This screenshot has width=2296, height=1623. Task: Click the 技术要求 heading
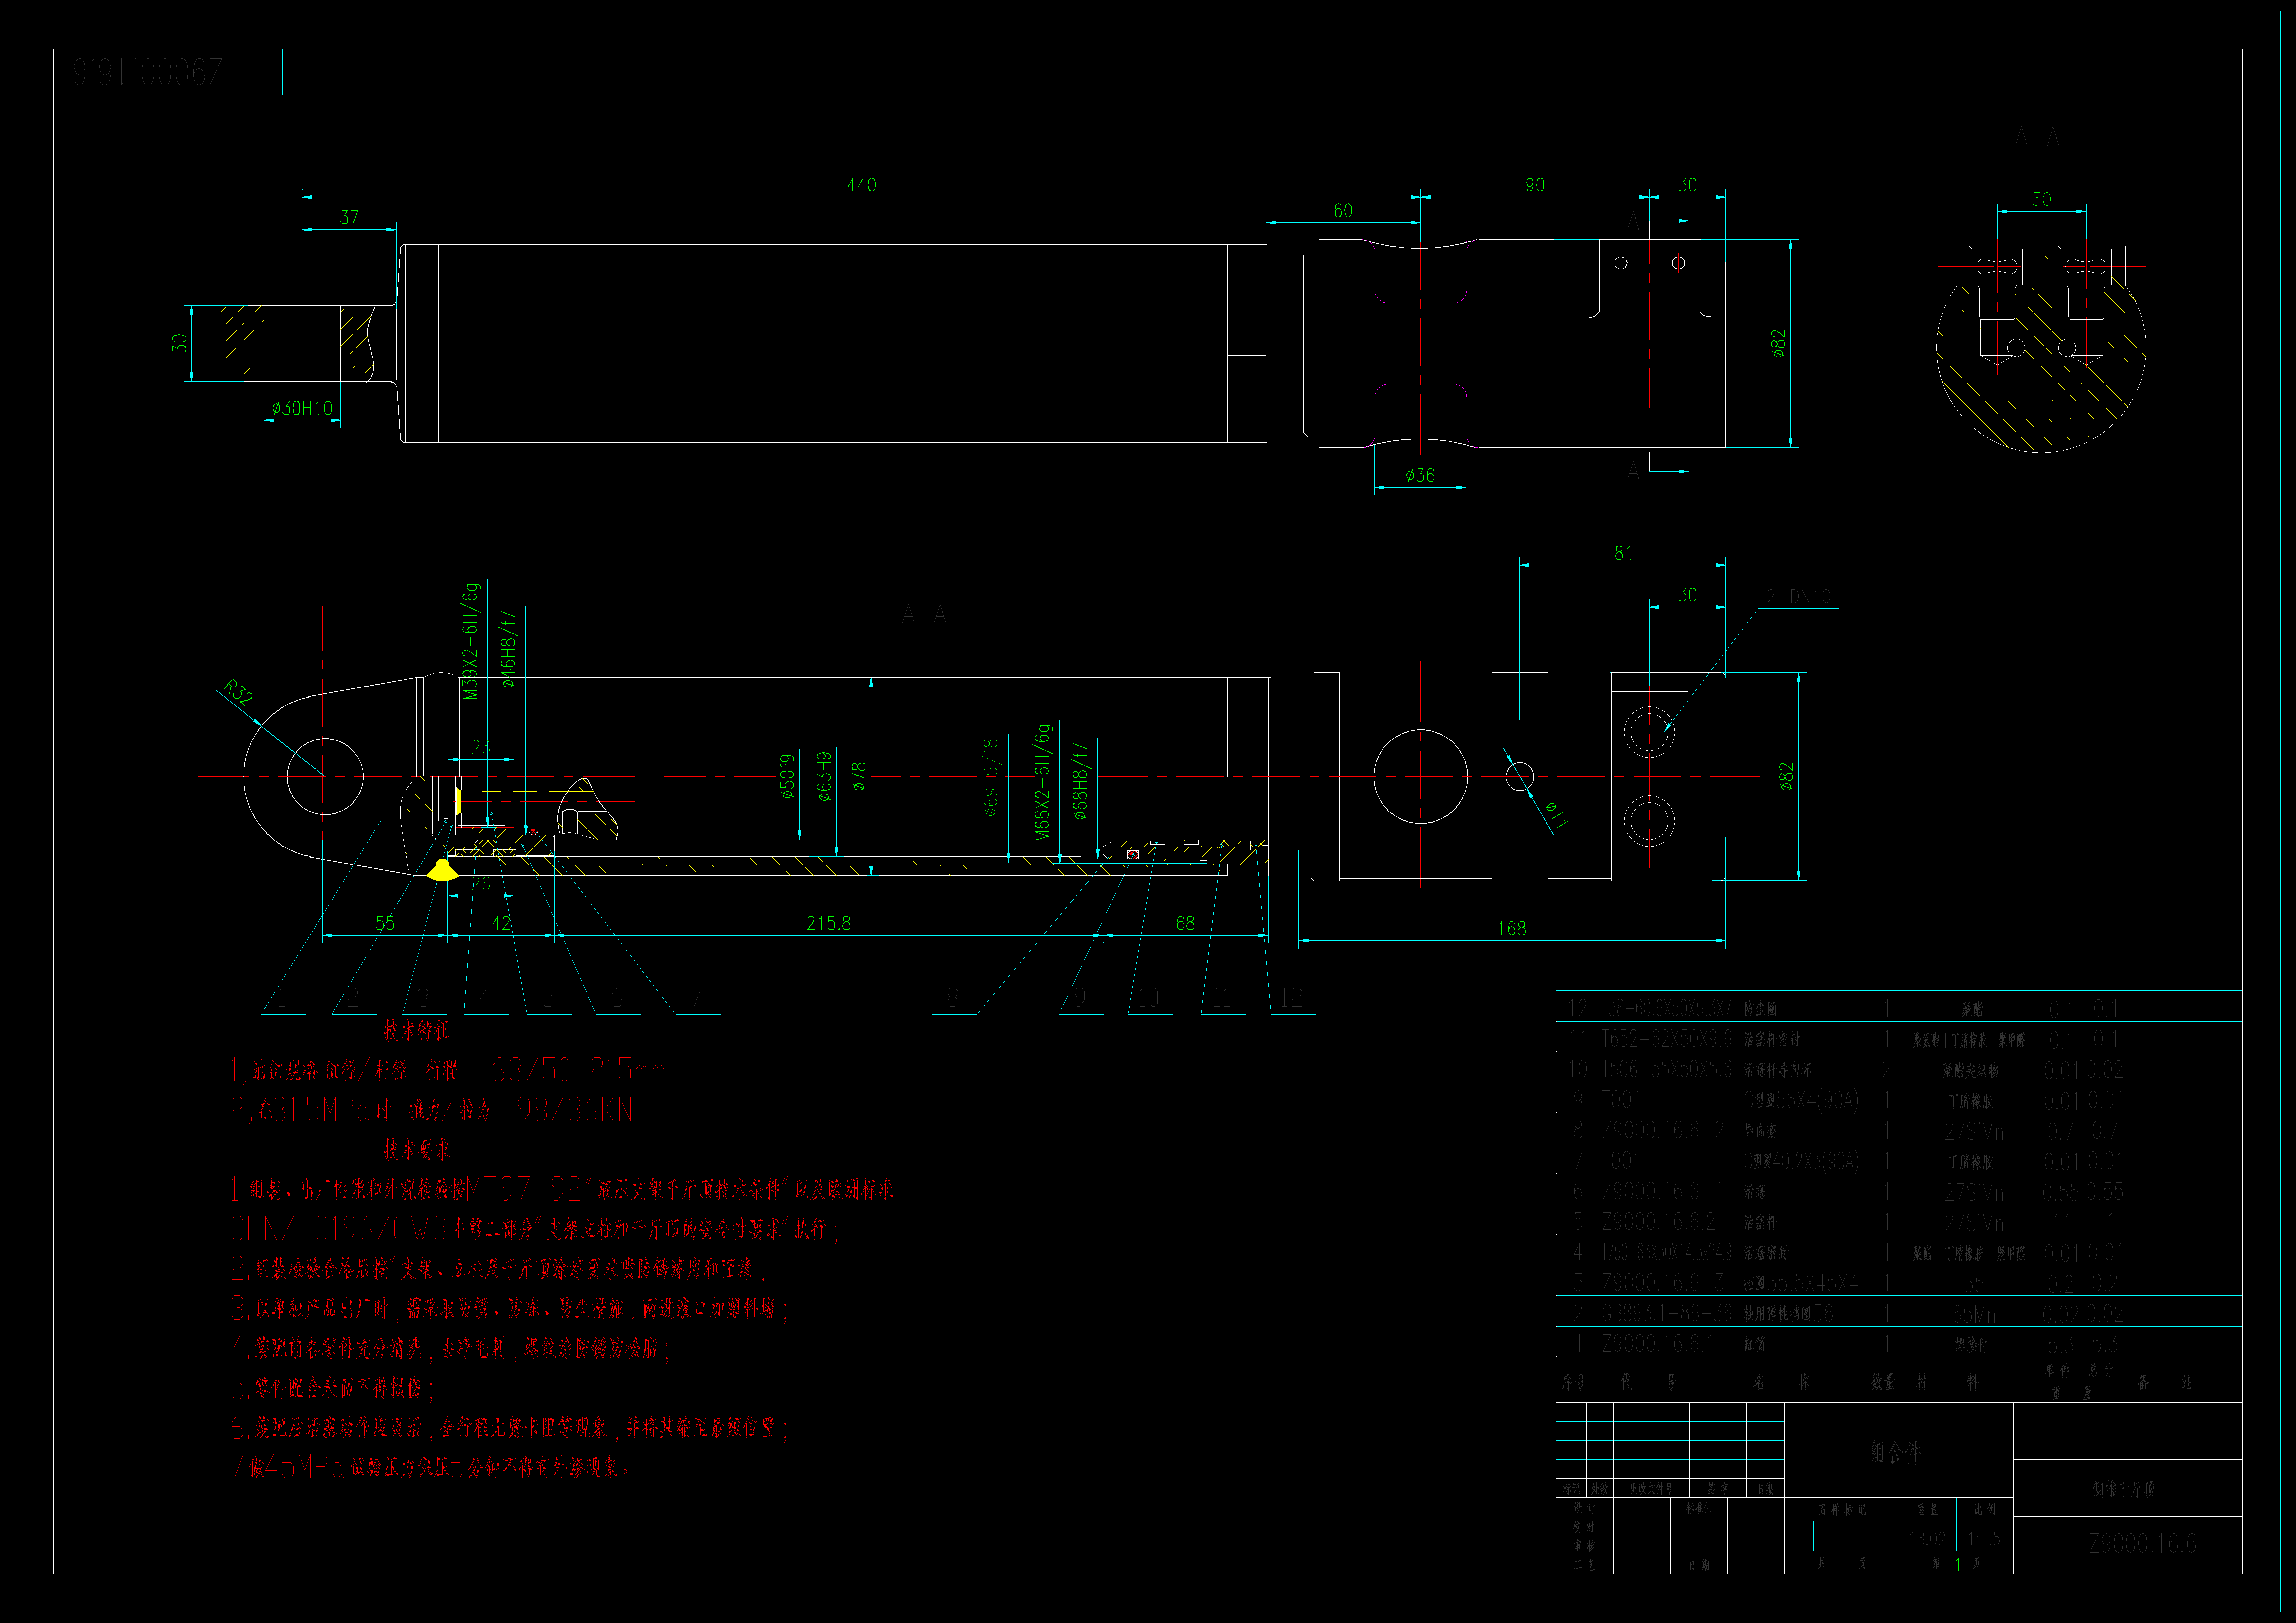[417, 1150]
